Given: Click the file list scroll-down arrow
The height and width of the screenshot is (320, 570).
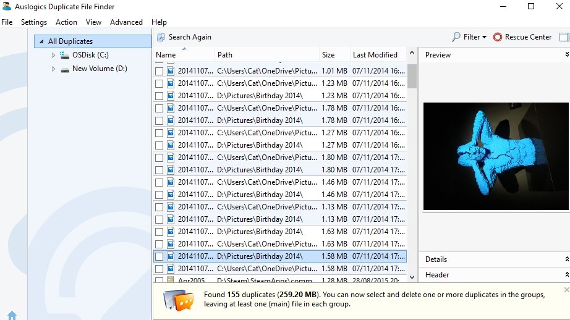Looking at the screenshot, I should [412, 277].
